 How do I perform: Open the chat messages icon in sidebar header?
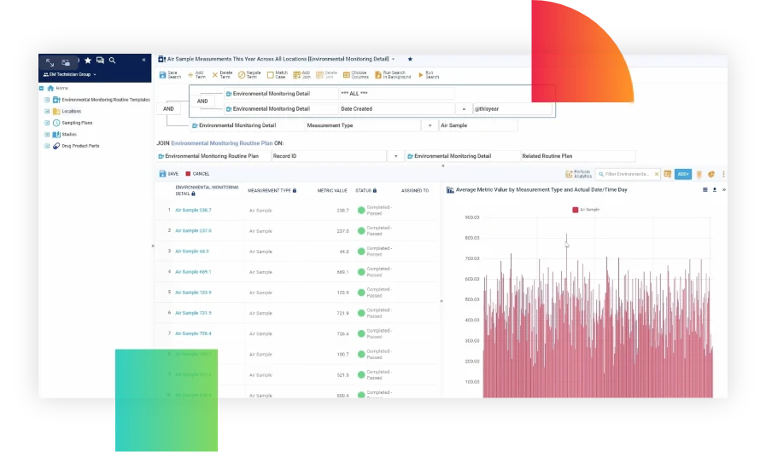tap(100, 61)
